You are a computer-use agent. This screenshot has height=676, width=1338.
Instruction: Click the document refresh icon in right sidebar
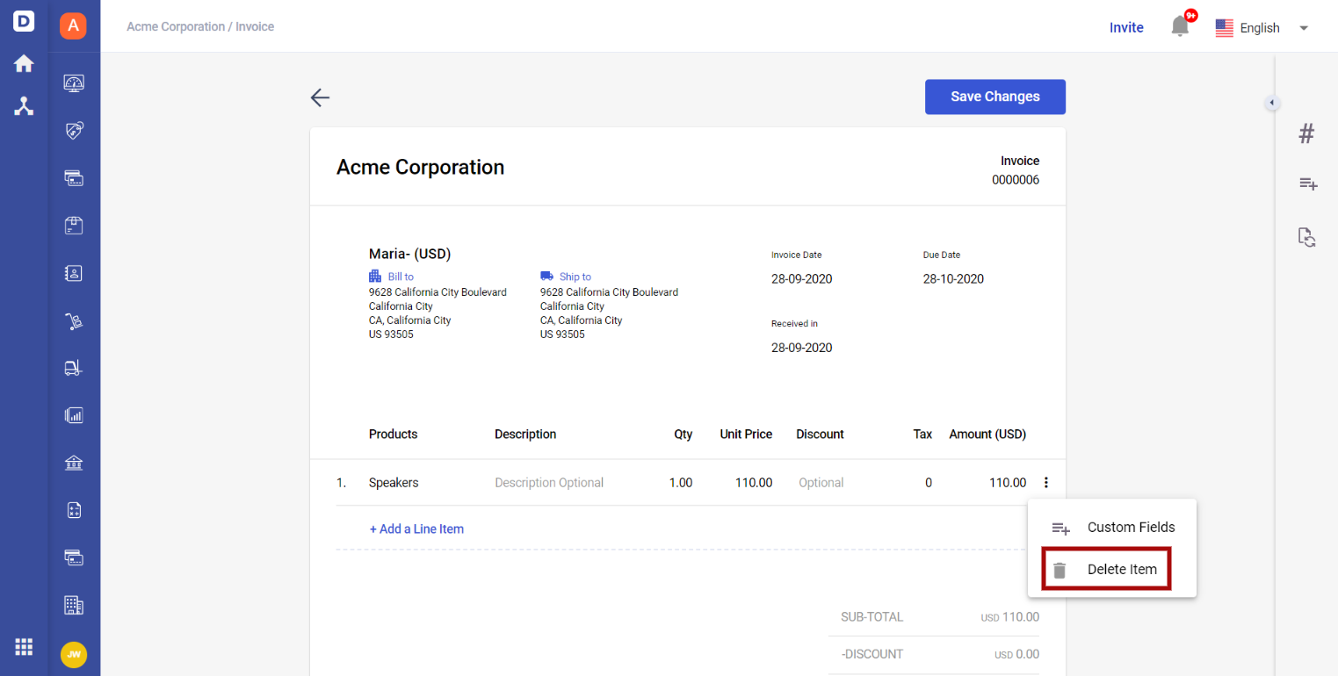tap(1307, 237)
